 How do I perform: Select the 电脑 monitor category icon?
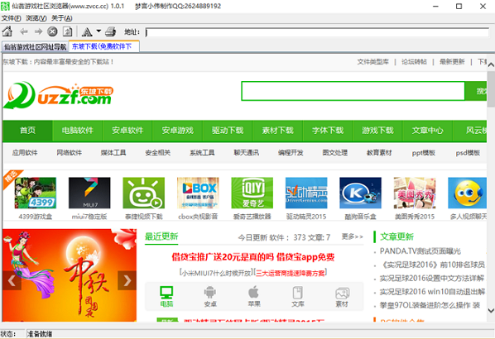pos(166,297)
